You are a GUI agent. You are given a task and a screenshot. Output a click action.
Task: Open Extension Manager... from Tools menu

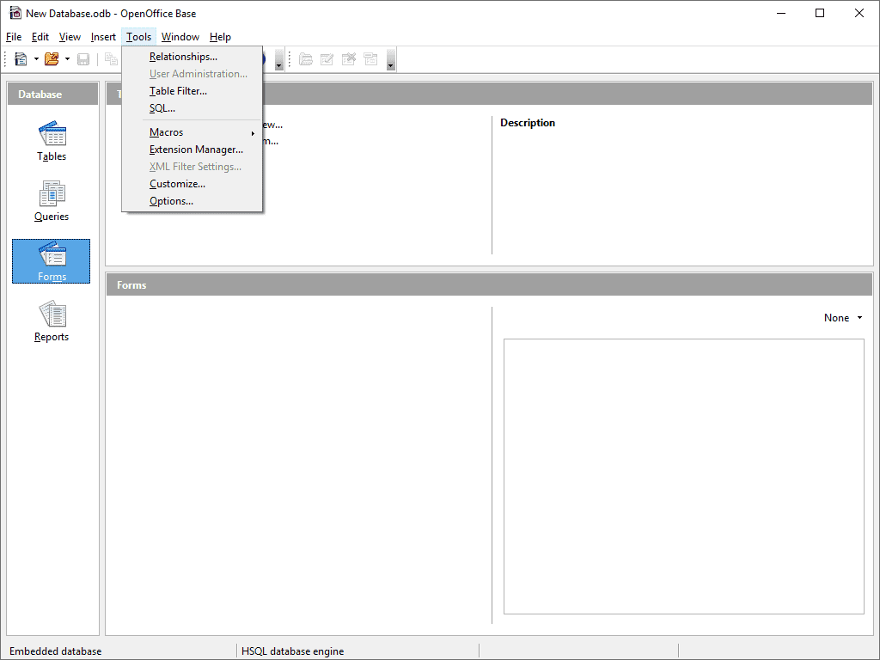tap(192, 150)
